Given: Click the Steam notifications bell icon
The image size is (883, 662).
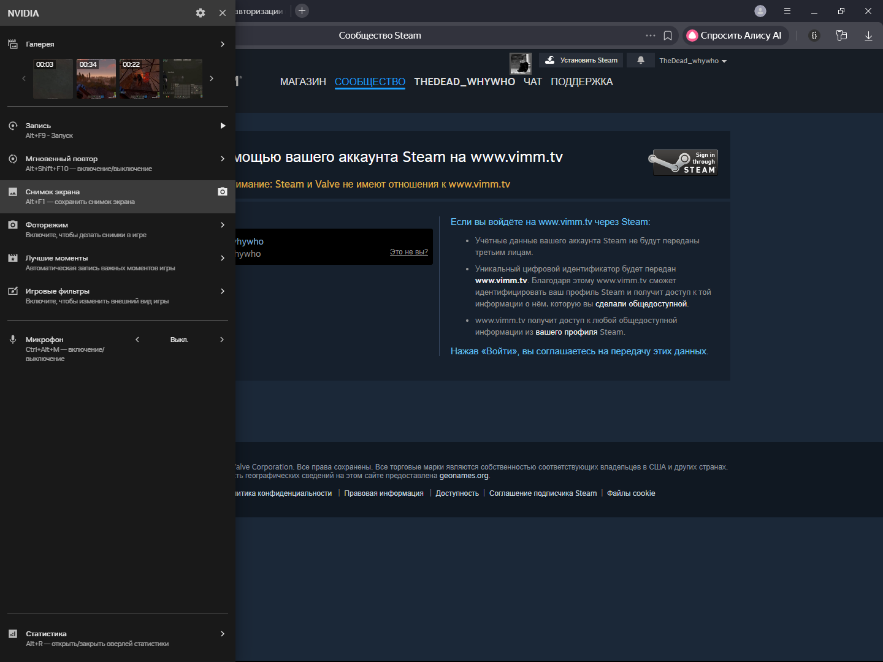Looking at the screenshot, I should pyautogui.click(x=641, y=60).
